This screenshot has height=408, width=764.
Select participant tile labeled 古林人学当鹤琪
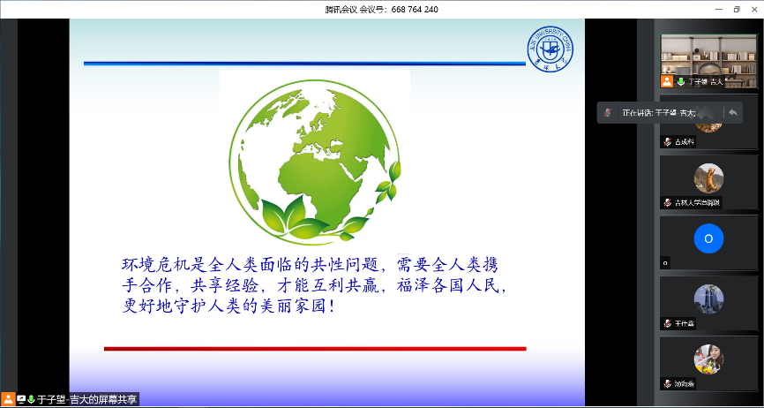pyautogui.click(x=708, y=184)
